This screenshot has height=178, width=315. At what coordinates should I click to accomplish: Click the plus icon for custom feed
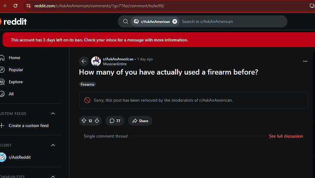tap(2, 126)
